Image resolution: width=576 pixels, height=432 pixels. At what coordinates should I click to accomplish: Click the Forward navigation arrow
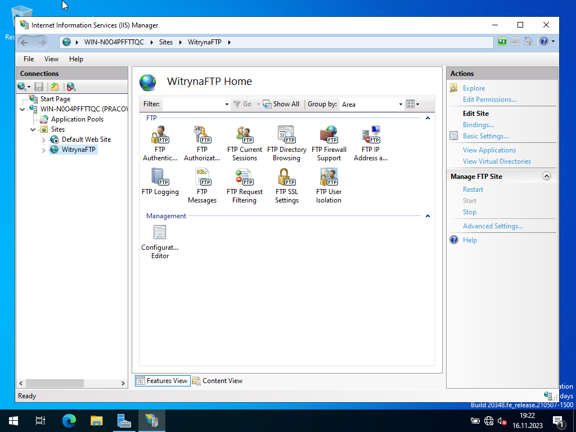click(x=42, y=42)
